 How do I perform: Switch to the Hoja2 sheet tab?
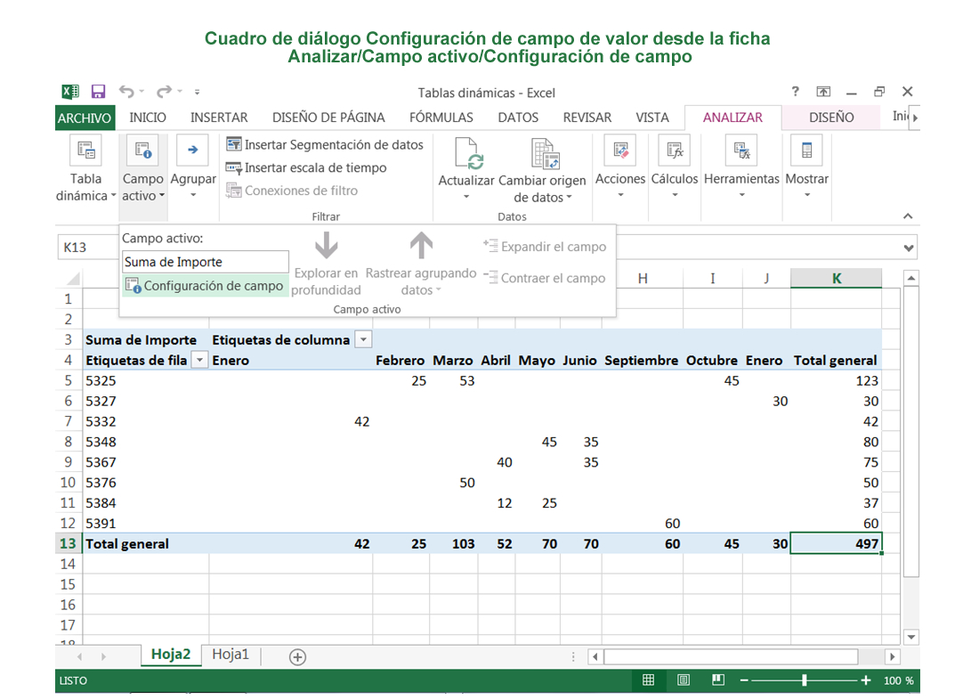click(x=171, y=655)
